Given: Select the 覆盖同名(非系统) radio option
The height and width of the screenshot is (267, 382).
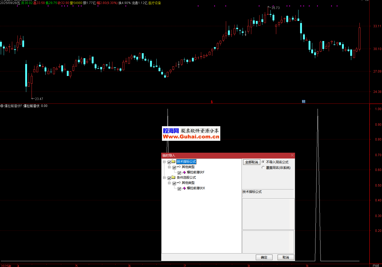Looking at the screenshot, I should coord(263,168).
